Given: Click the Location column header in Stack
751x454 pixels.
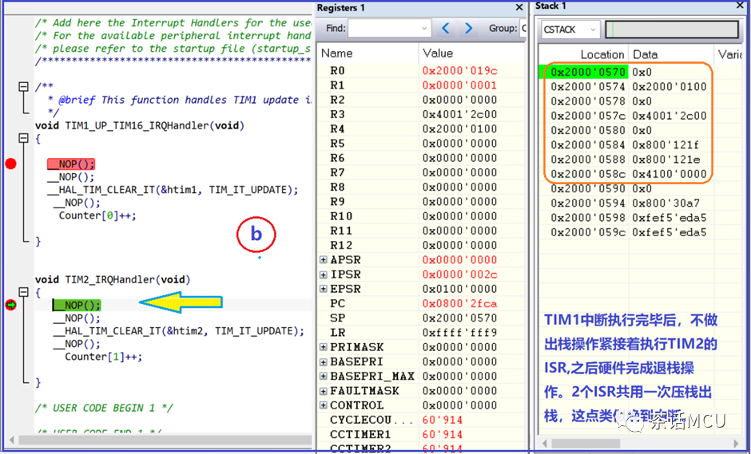Looking at the screenshot, I should [x=583, y=54].
